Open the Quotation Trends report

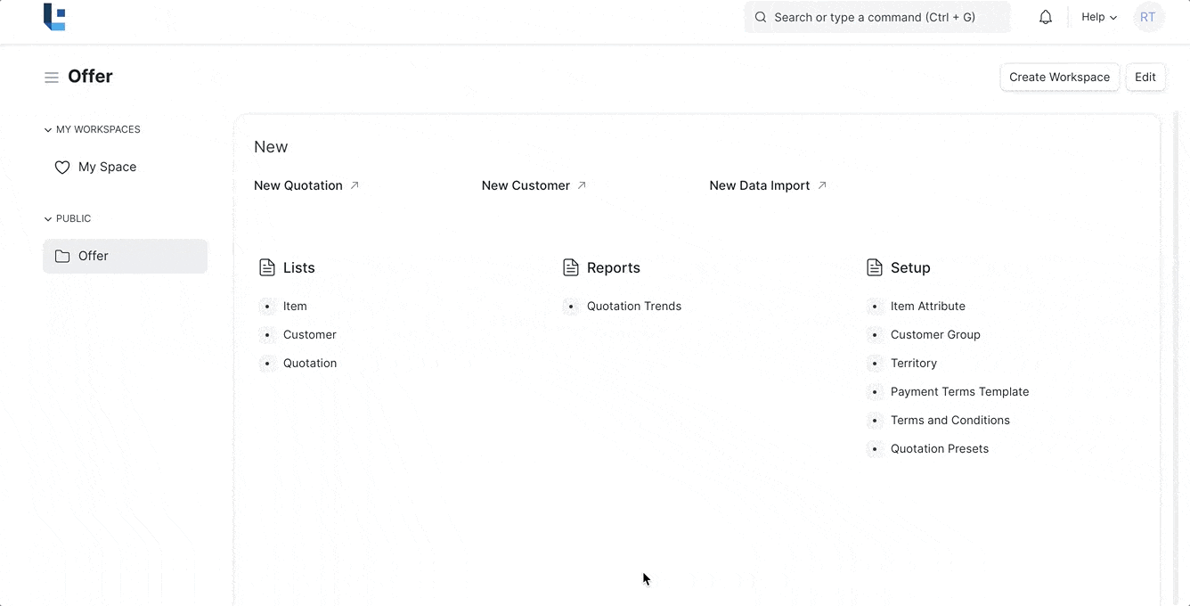tap(633, 307)
